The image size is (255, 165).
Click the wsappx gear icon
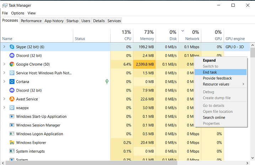coord(12,108)
